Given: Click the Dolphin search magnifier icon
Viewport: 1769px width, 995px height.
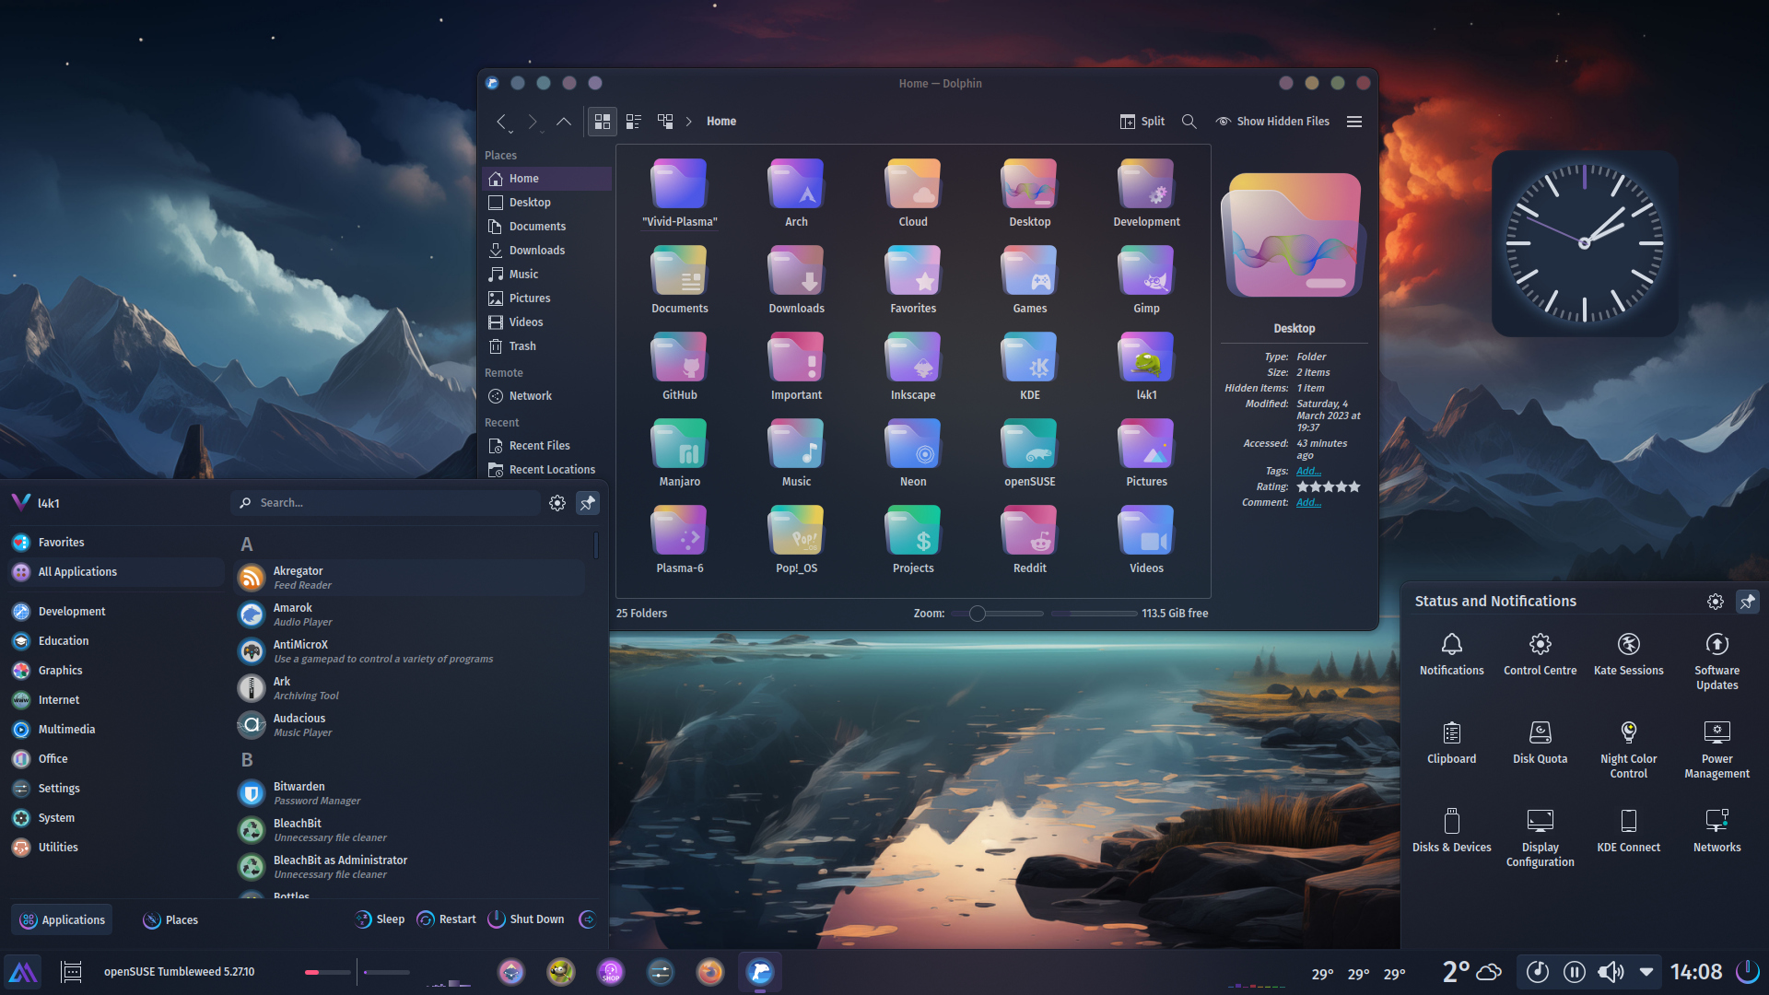Looking at the screenshot, I should pos(1189,122).
